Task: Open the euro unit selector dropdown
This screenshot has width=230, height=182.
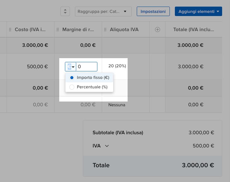Action: tap(71, 67)
